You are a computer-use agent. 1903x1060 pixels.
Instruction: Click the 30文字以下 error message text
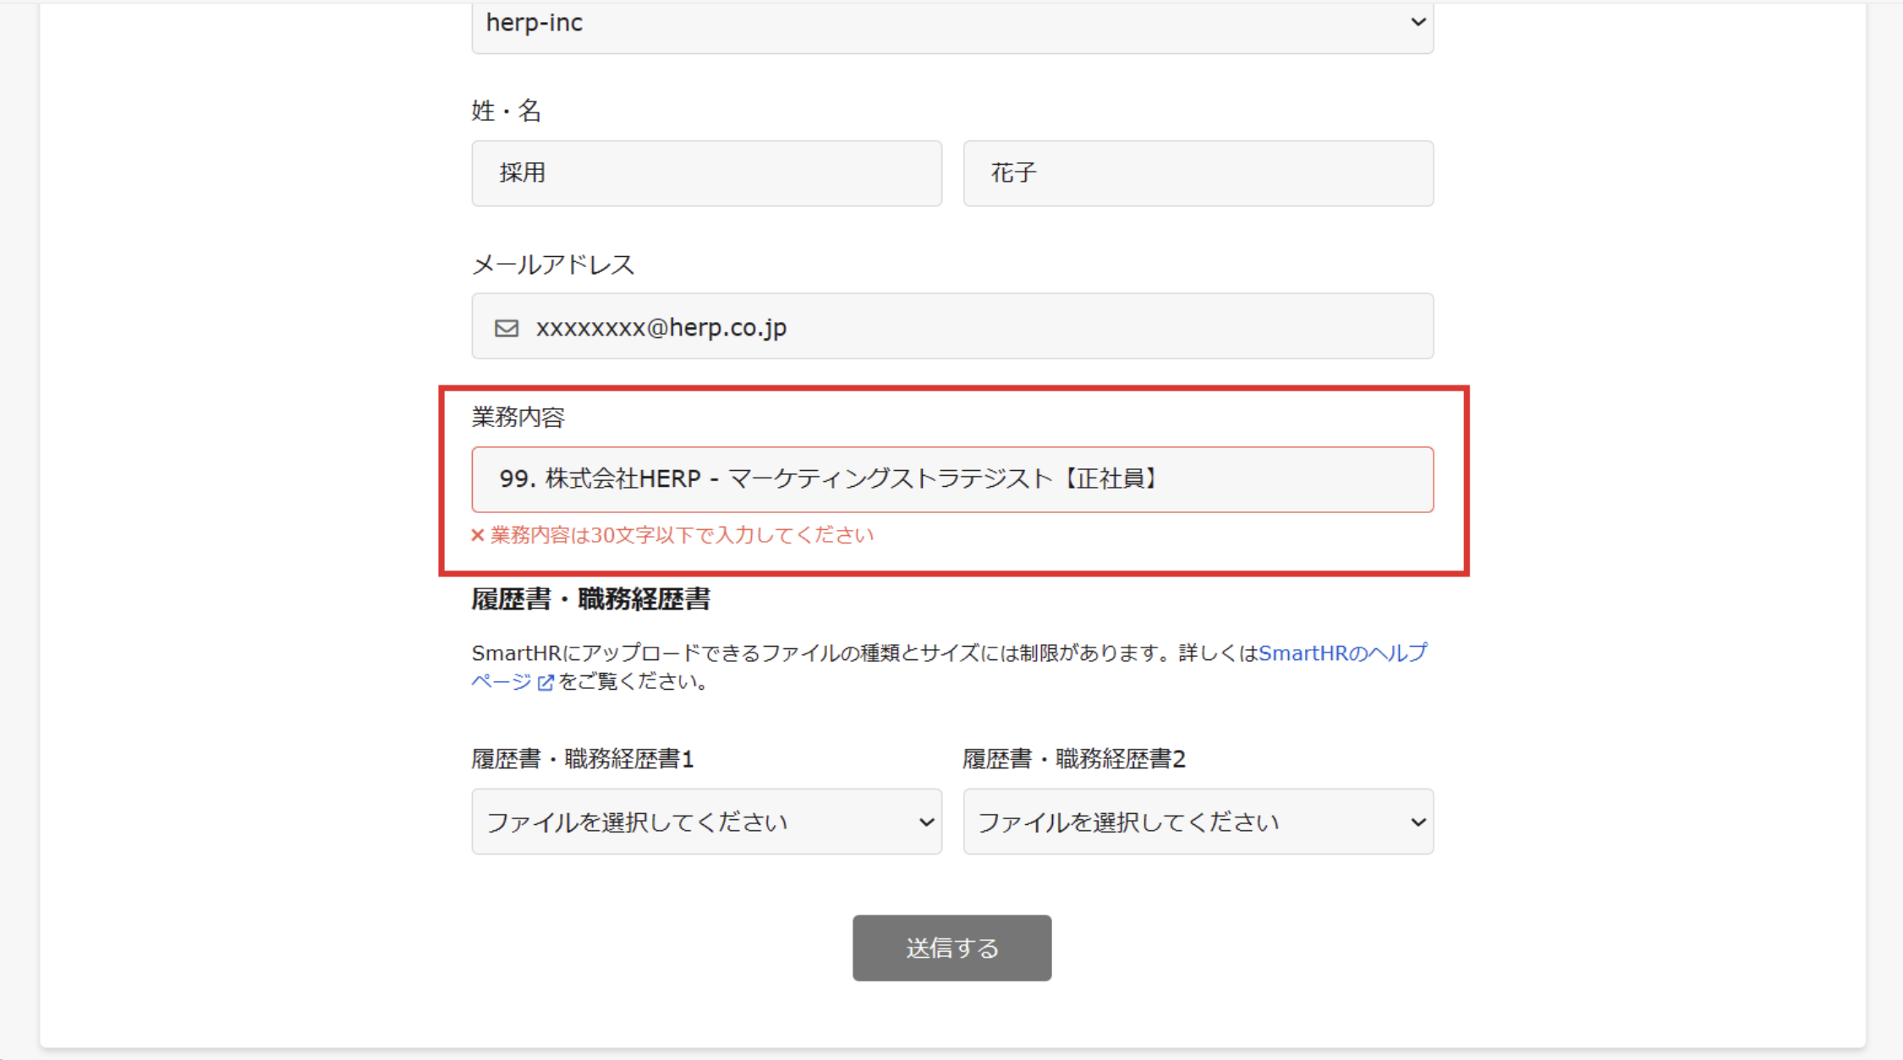[682, 535]
